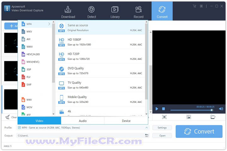This screenshot has width=227, height=151.
Task: Choose the HD 720P preset
Action: coord(100,56)
